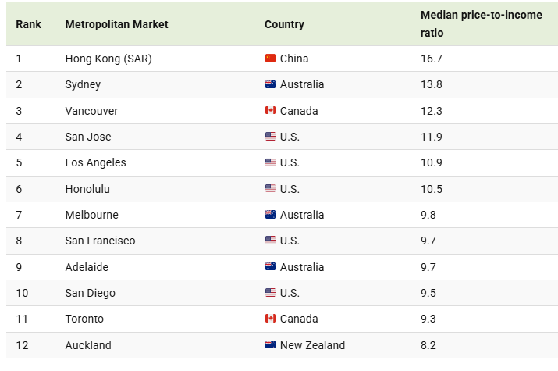This screenshot has width=558, height=371.
Task: Click the Median price-to-income ratio header
Action: click(482, 24)
